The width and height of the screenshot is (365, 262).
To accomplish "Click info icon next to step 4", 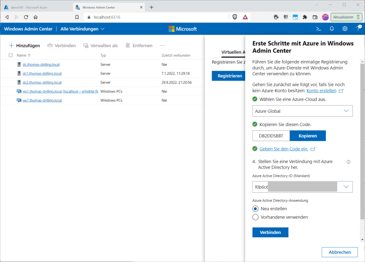I will [348, 162].
